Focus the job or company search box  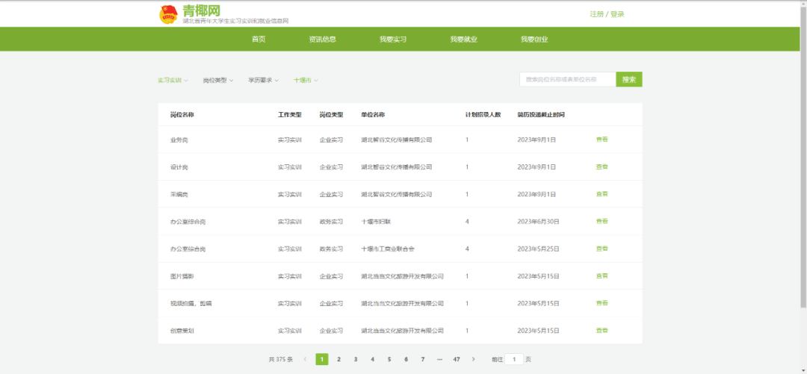pos(568,79)
